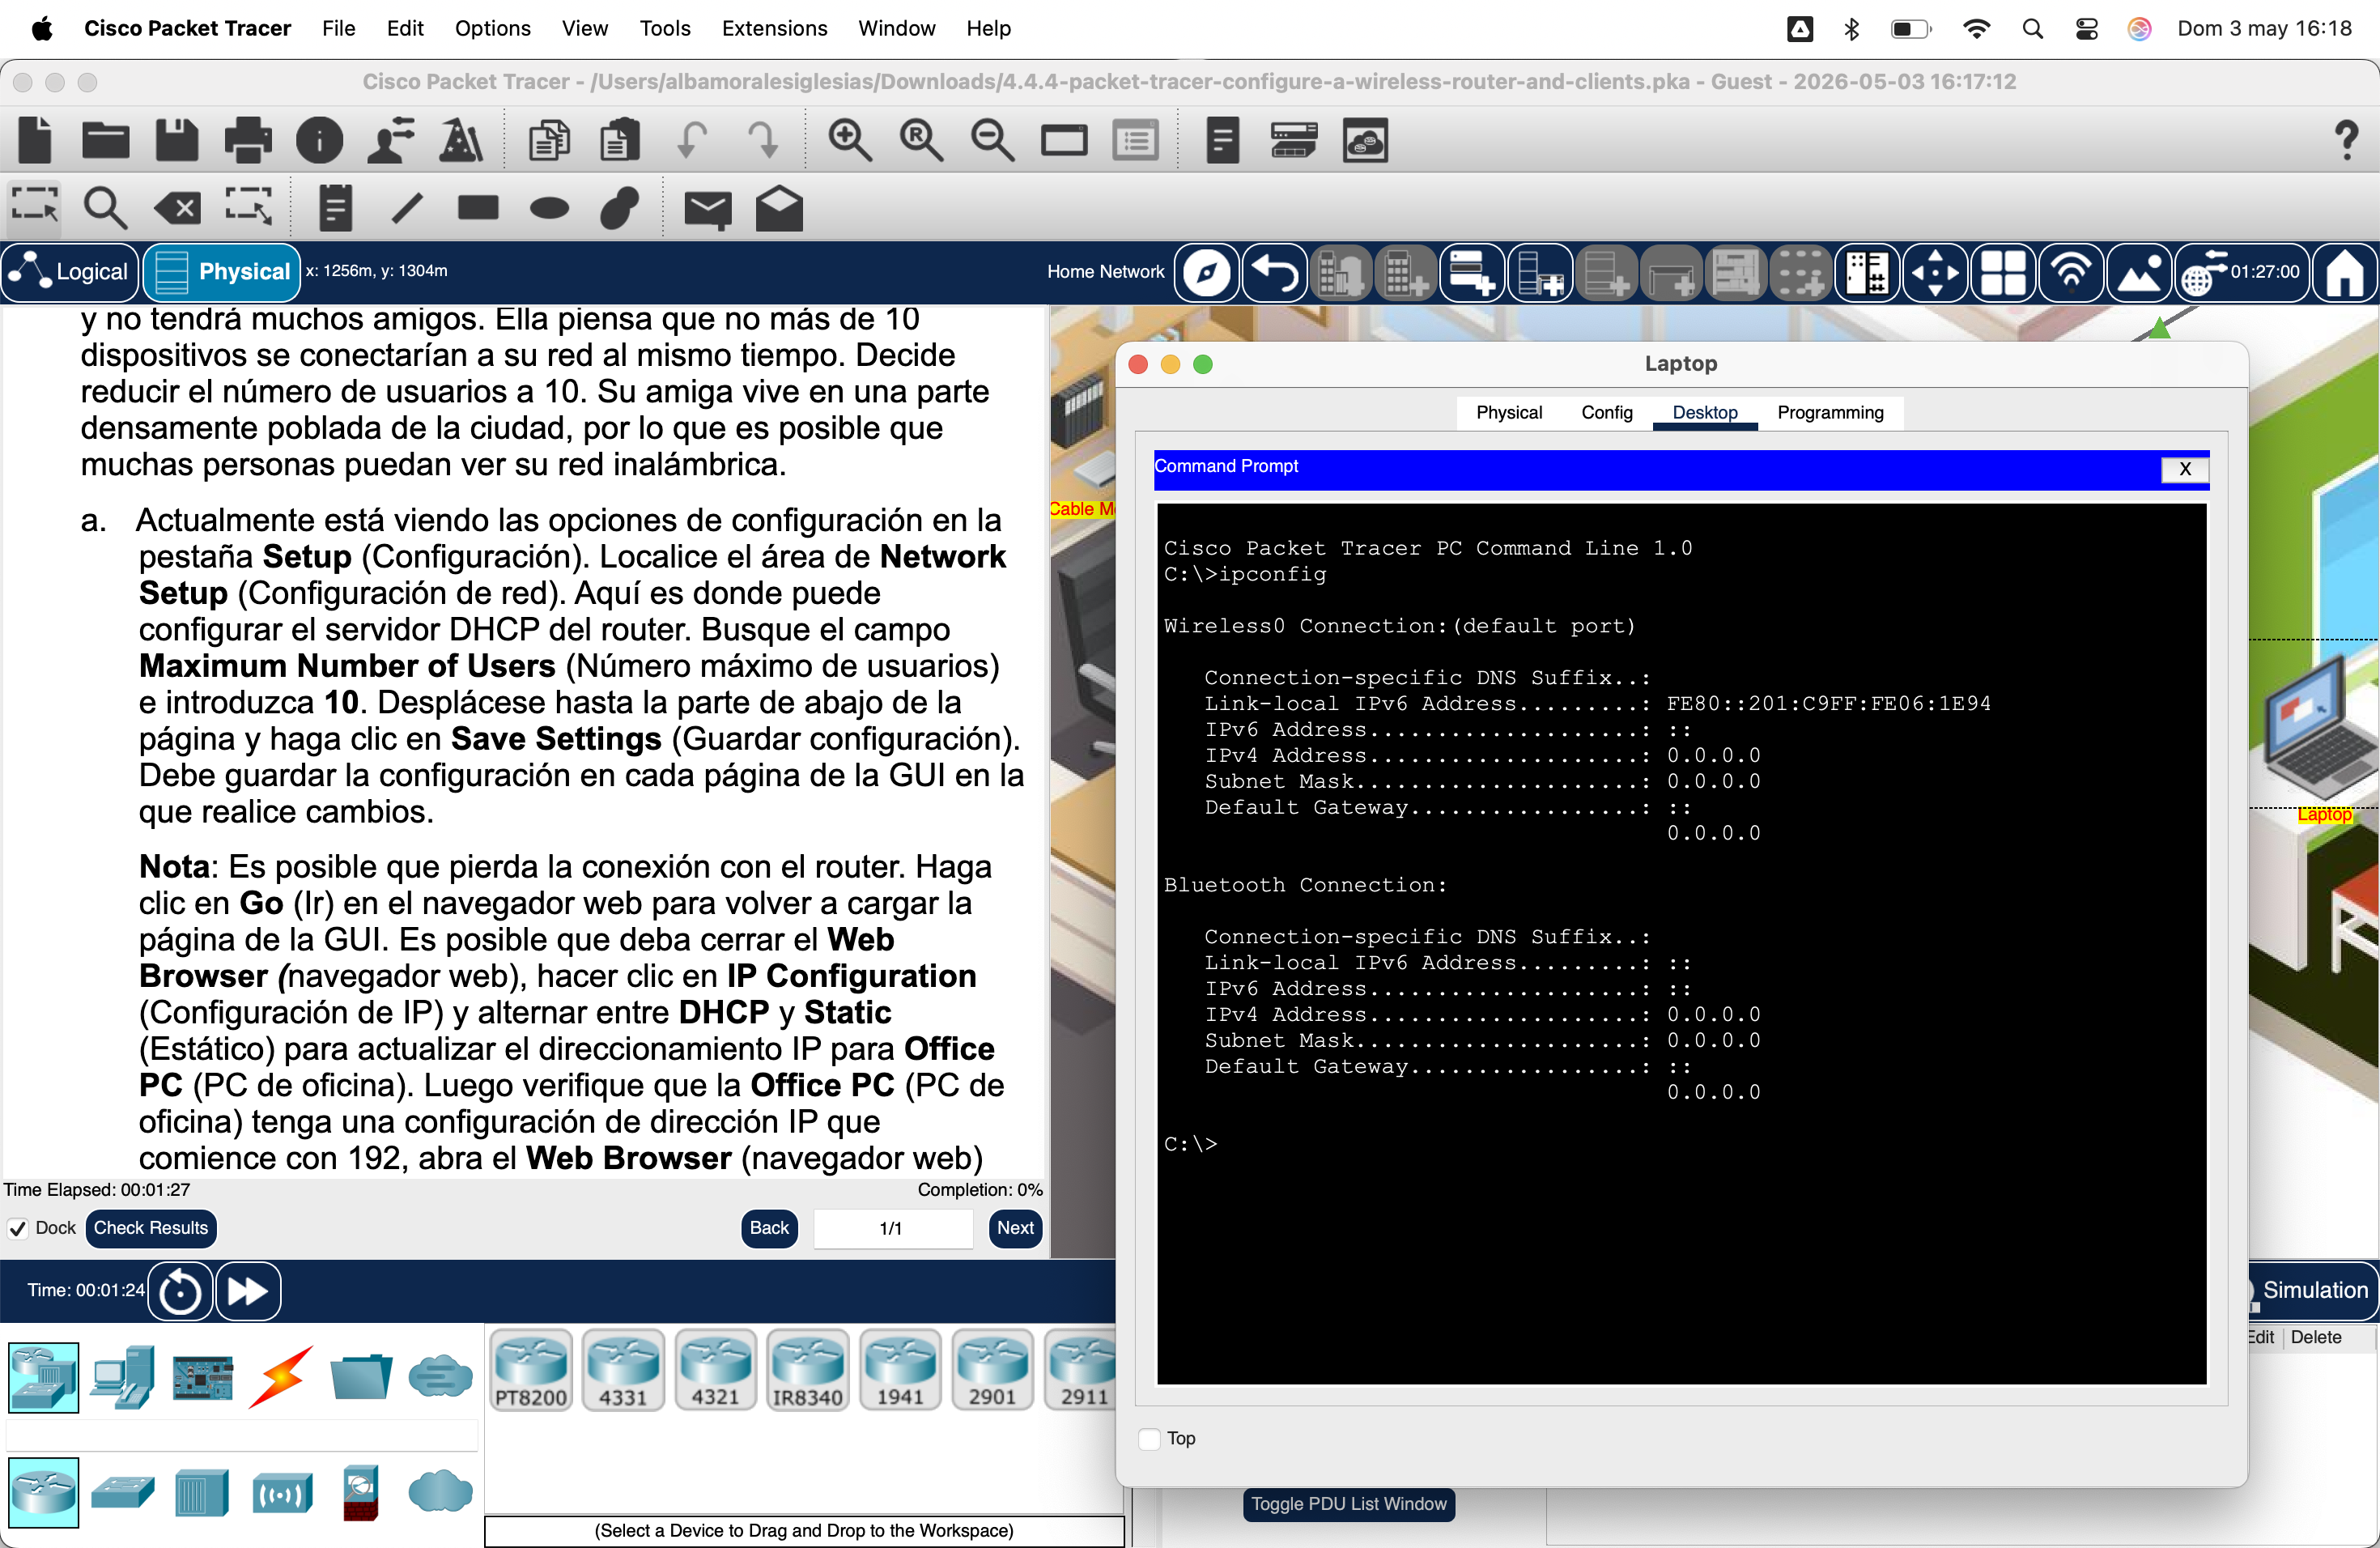
Task: Close the Command Prompt with X button
Action: [2184, 469]
